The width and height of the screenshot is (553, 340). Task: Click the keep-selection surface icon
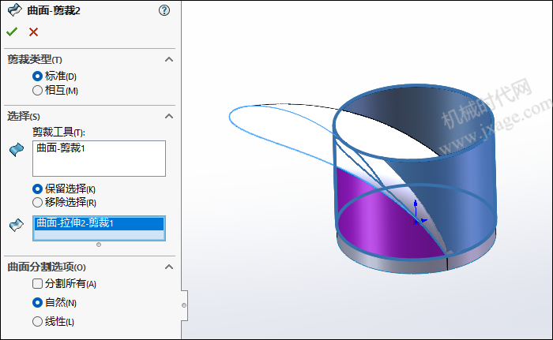click(x=17, y=225)
